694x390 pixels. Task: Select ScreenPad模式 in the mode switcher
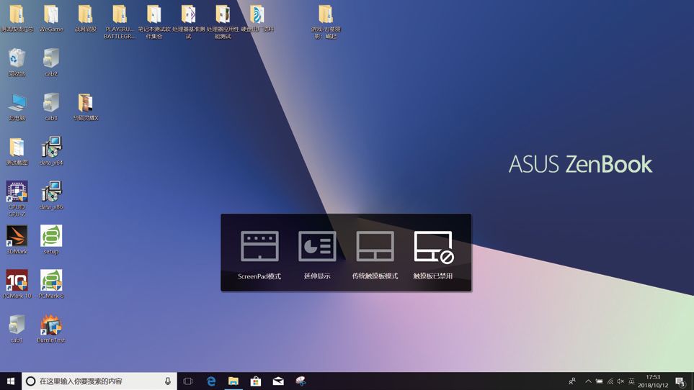coord(259,255)
